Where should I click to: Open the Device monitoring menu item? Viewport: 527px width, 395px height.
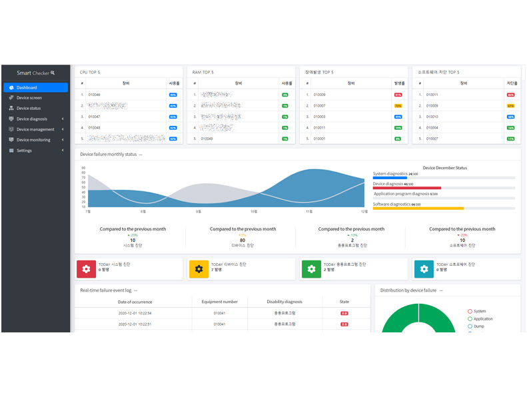pyautogui.click(x=35, y=140)
